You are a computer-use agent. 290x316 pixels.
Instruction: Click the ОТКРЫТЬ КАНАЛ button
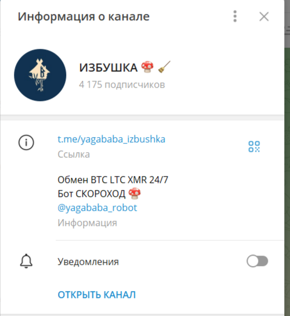pyautogui.click(x=97, y=295)
